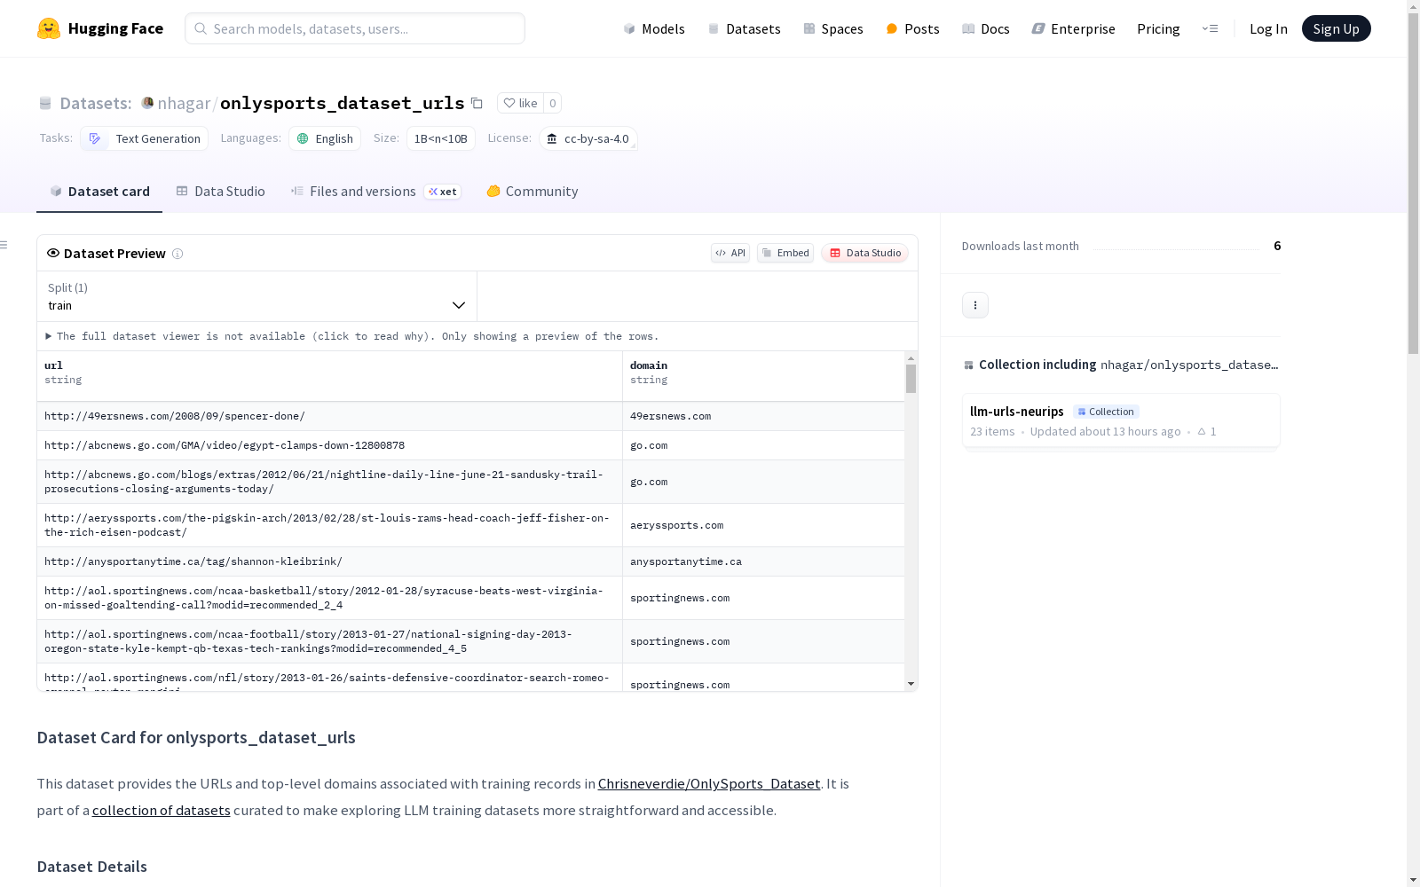
Task: Open the extra navigation menu icon
Action: 1210,28
